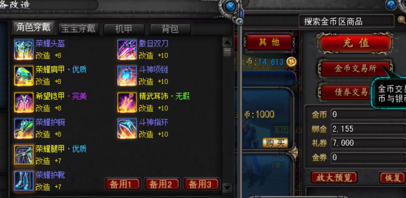Click the 希望铠甲 armor icon
406x198 pixels.
[24, 102]
